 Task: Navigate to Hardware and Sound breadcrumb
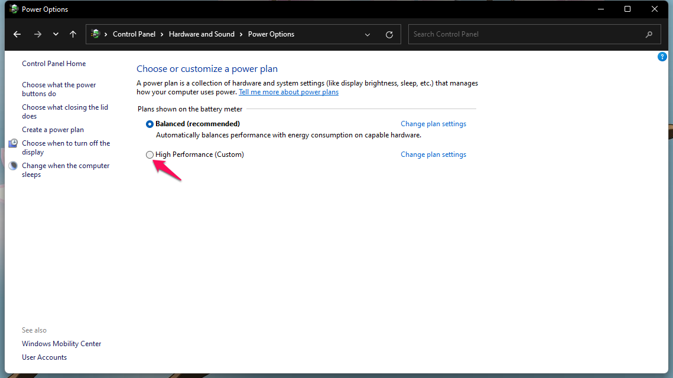pyautogui.click(x=203, y=34)
